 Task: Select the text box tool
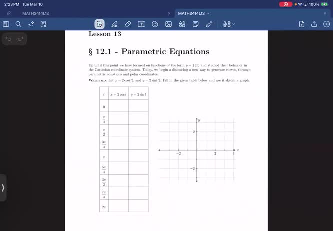click(x=141, y=24)
